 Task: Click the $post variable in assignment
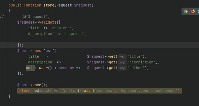coord(23,51)
